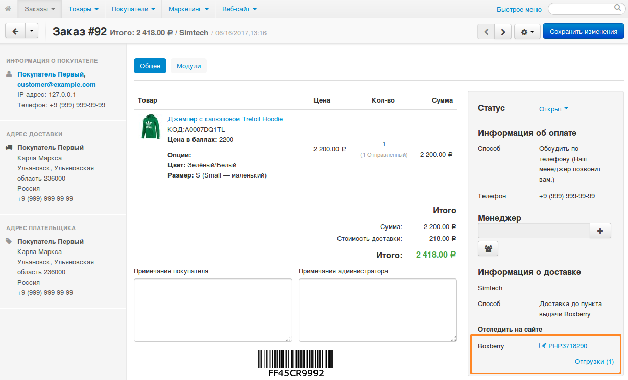Go to previous order chevron
This screenshot has height=380, width=628.
click(x=486, y=32)
